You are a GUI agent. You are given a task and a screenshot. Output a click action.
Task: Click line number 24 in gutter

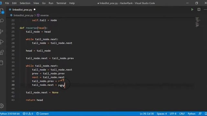[x=13, y=28]
